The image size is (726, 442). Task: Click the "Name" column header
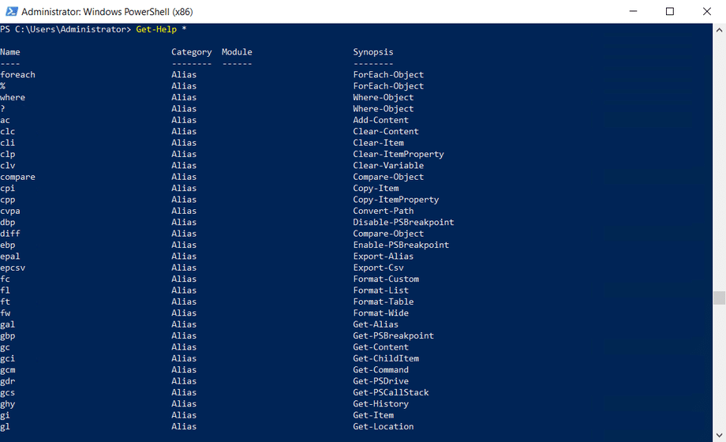click(10, 52)
